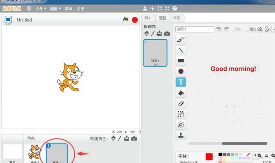
Task: Click the block help question mark icon
Action: click(175, 8)
